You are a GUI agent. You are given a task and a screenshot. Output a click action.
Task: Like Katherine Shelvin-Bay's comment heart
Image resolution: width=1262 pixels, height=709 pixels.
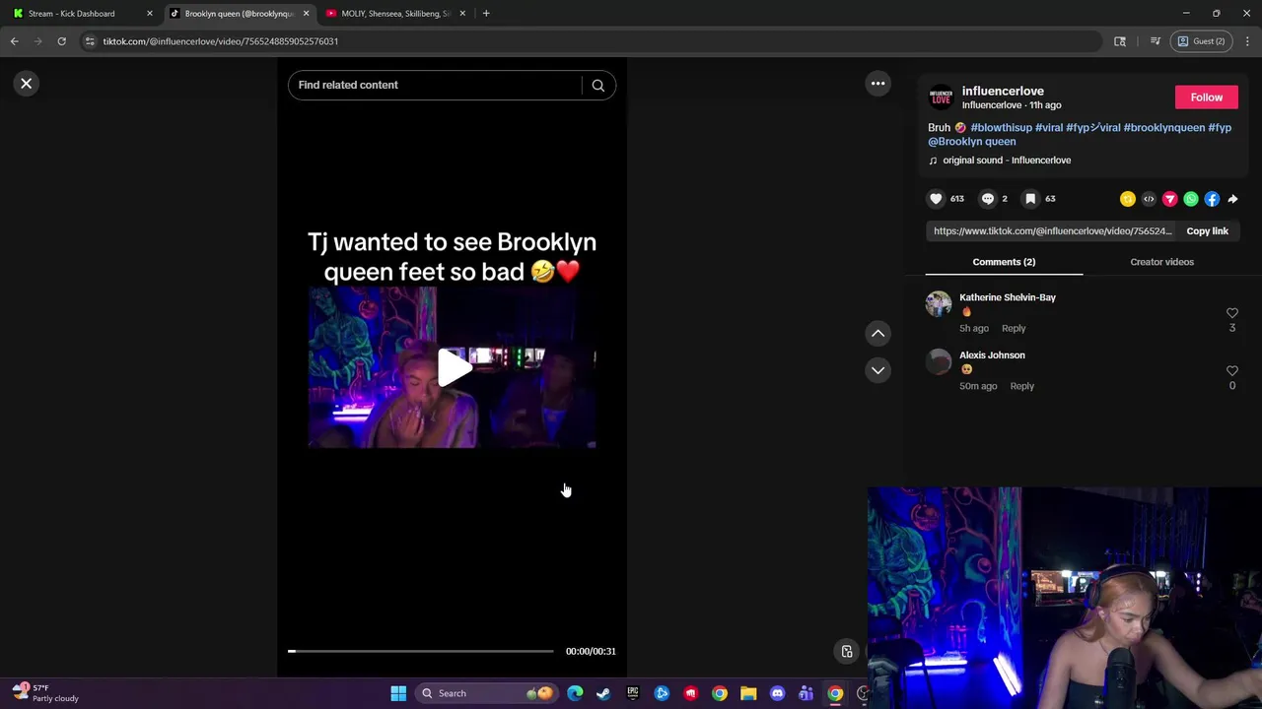[x=1231, y=313]
